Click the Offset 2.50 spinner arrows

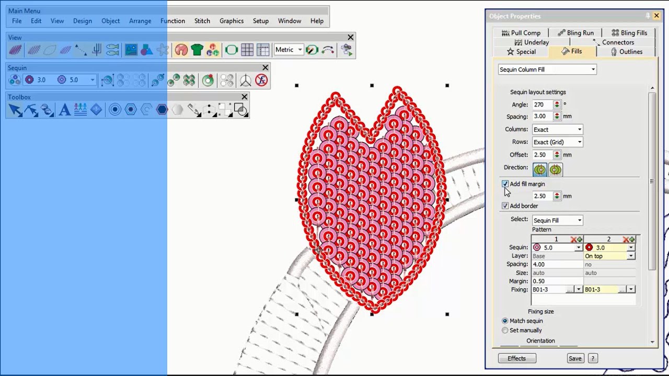click(557, 155)
